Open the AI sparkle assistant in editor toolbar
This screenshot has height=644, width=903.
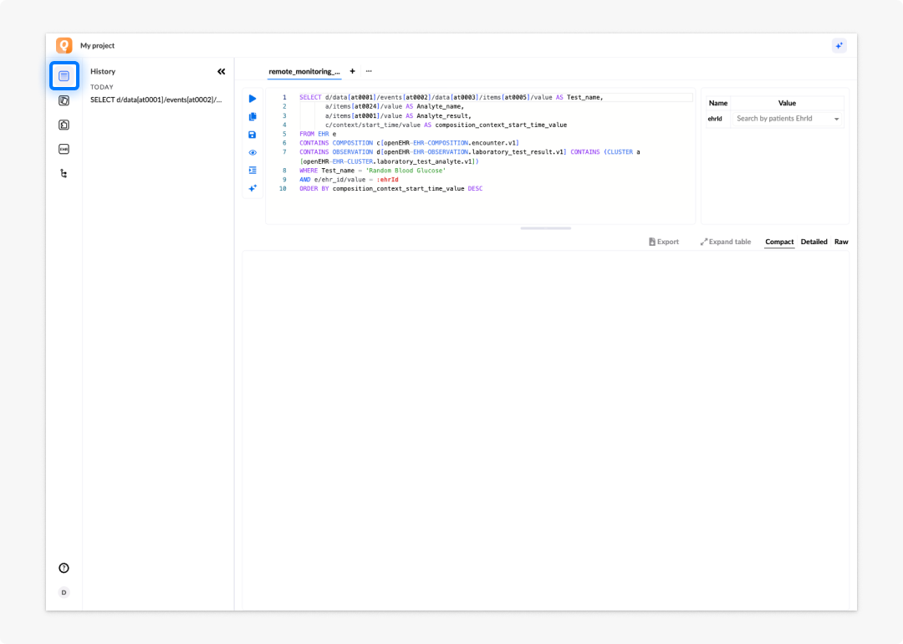tap(253, 188)
